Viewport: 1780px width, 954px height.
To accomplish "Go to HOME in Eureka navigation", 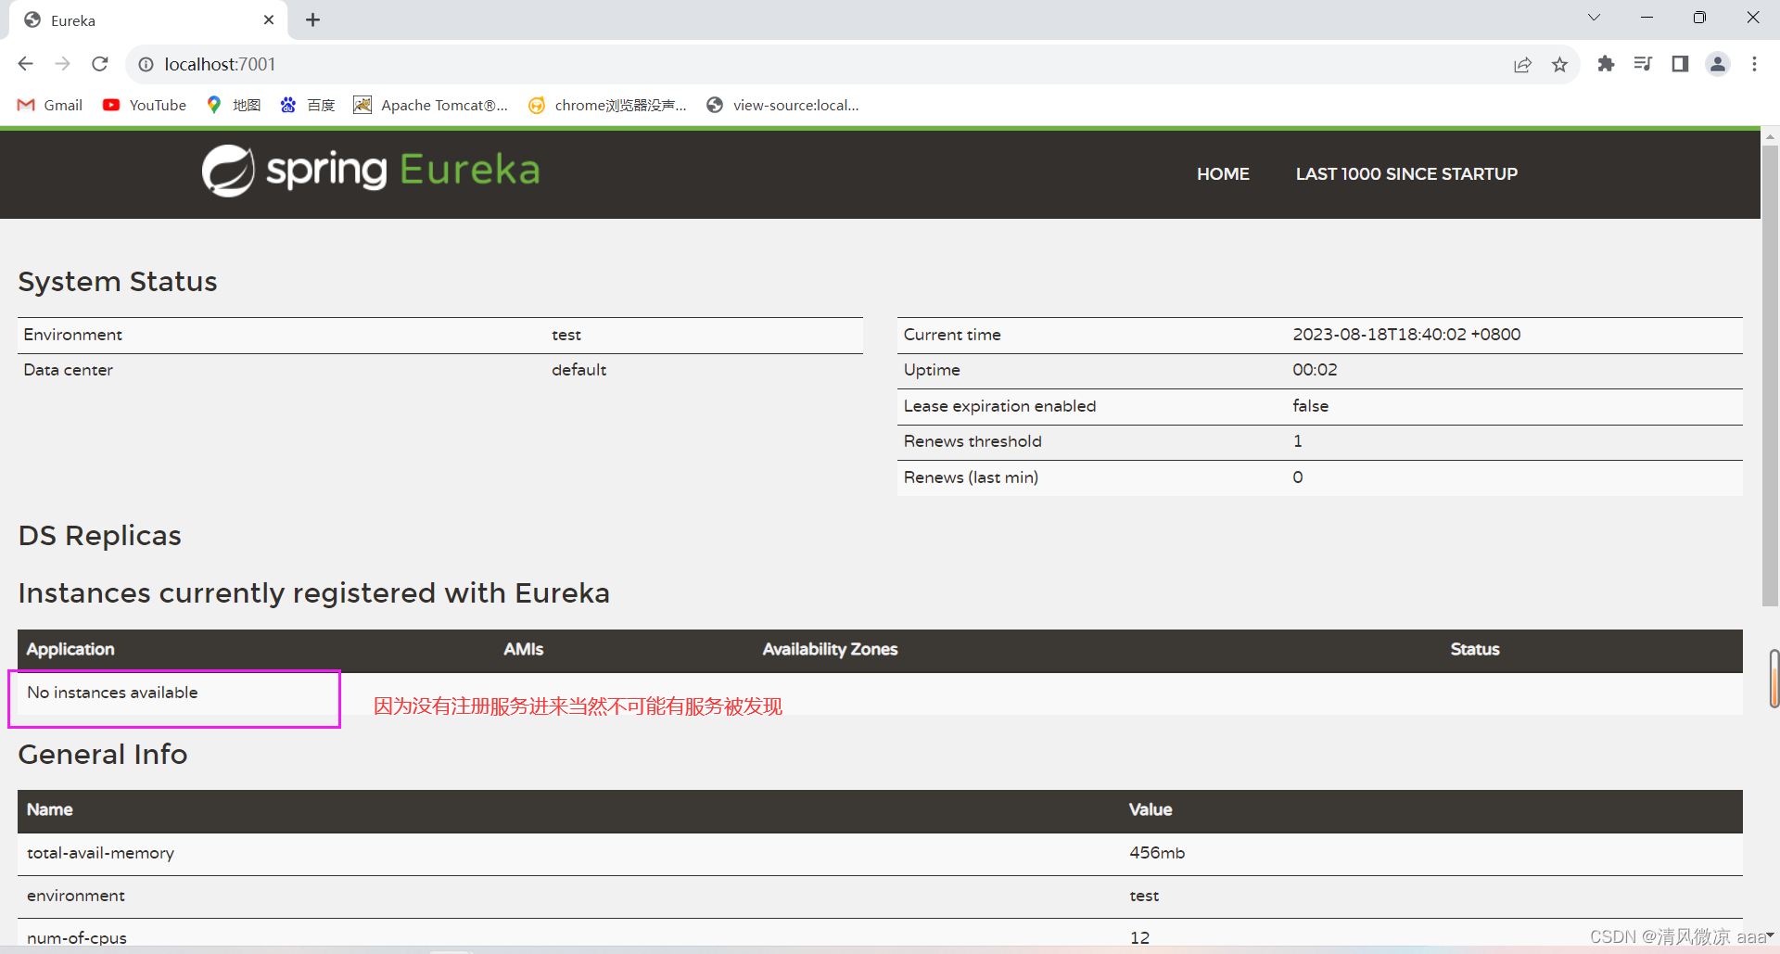I will click(1223, 173).
